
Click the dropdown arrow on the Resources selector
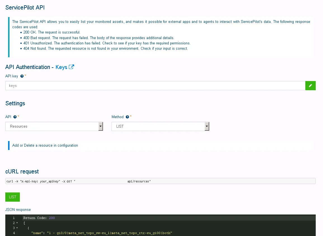click(101, 126)
